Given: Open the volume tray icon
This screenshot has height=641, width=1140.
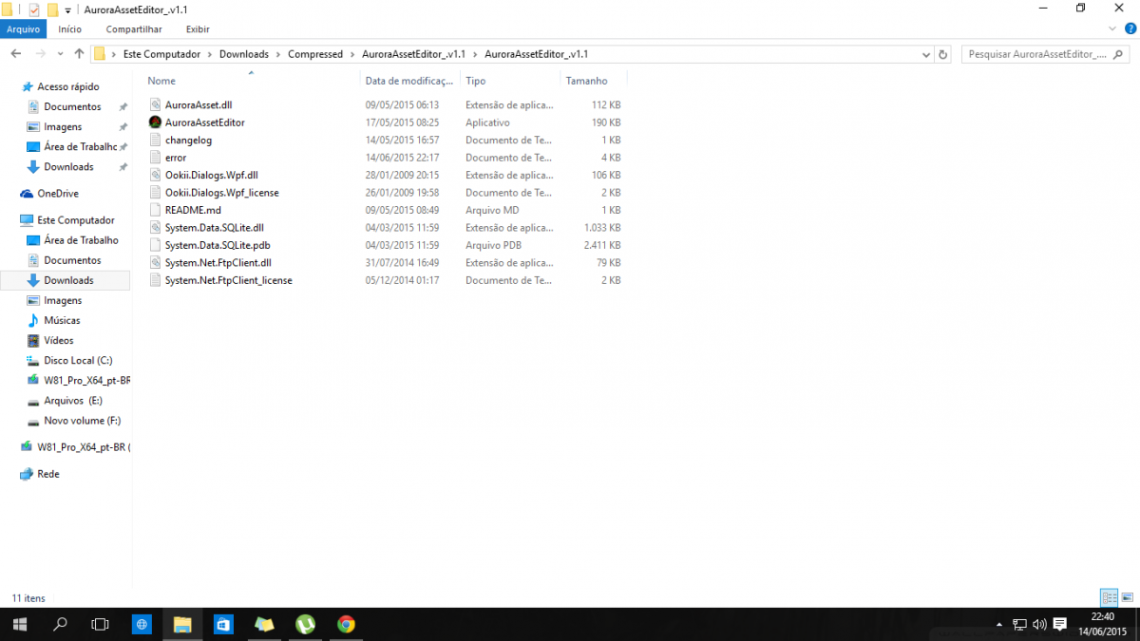Looking at the screenshot, I should point(1040,624).
